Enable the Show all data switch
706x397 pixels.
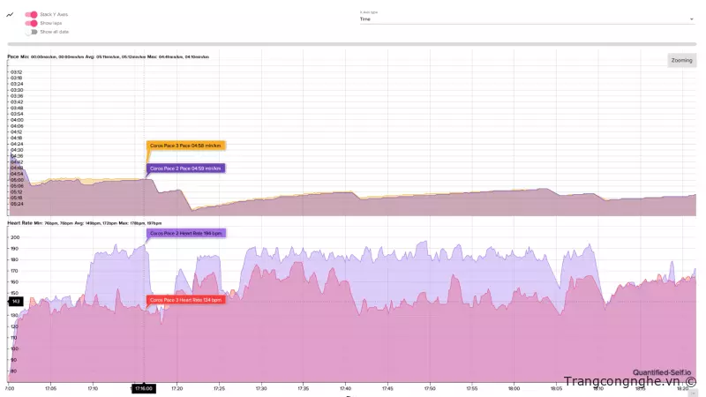32,32
